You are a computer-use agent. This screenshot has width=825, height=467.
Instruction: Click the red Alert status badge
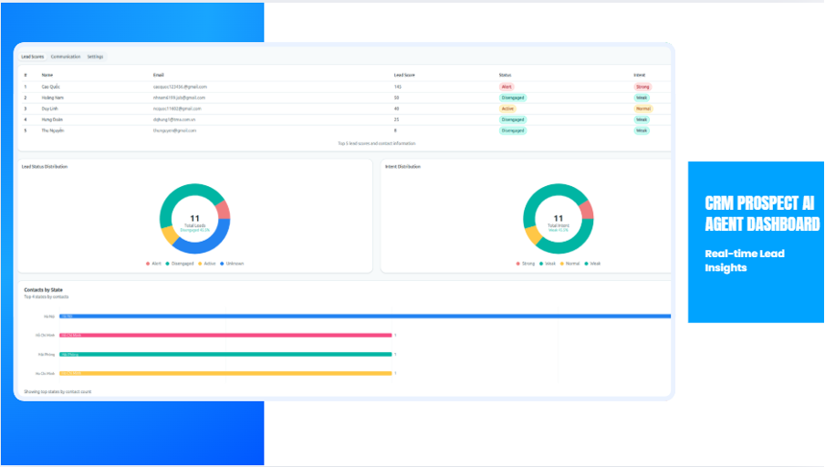coord(506,87)
